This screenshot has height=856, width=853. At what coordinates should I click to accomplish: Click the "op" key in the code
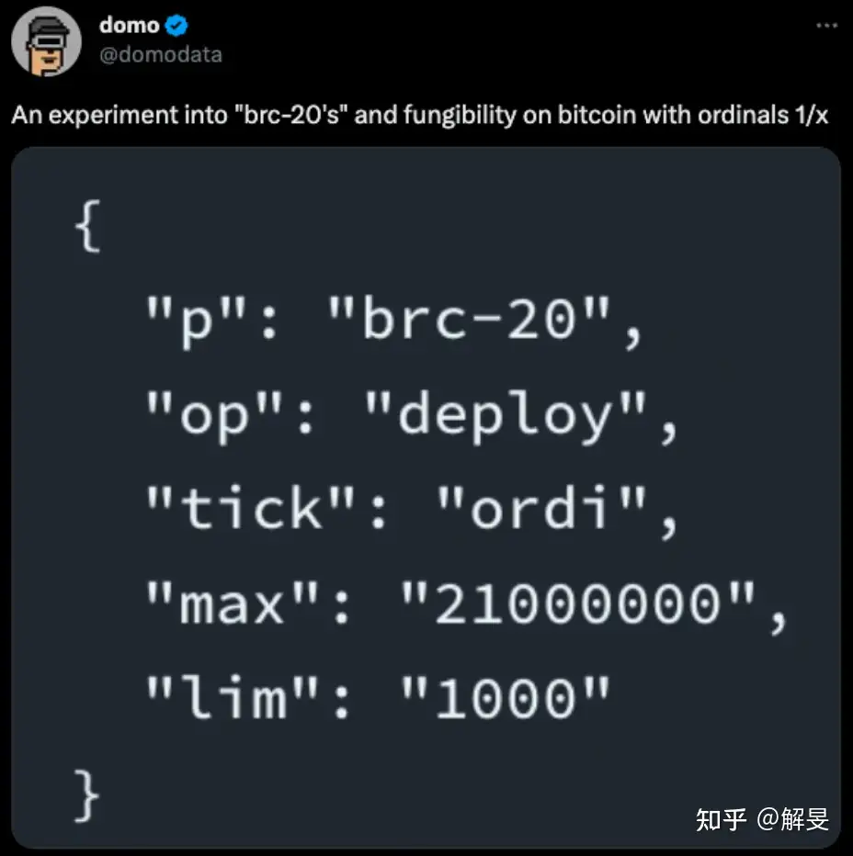click(214, 417)
